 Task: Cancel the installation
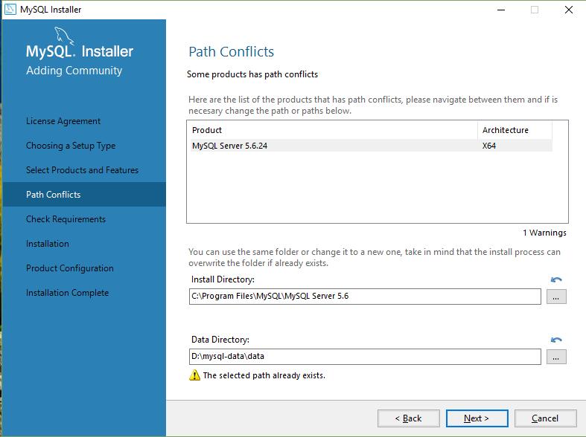[545, 418]
